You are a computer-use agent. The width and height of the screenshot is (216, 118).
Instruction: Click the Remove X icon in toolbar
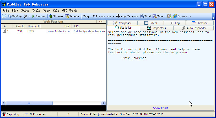point(26,16)
